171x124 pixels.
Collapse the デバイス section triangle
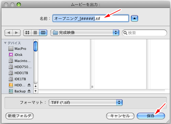[5, 43]
